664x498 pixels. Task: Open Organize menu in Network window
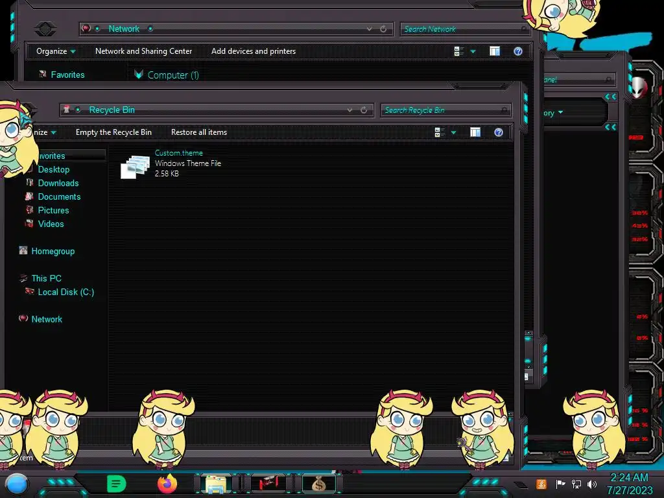pyautogui.click(x=56, y=51)
